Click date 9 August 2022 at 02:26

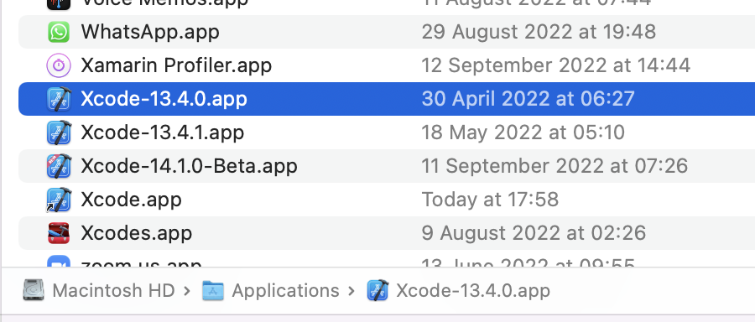click(x=534, y=233)
